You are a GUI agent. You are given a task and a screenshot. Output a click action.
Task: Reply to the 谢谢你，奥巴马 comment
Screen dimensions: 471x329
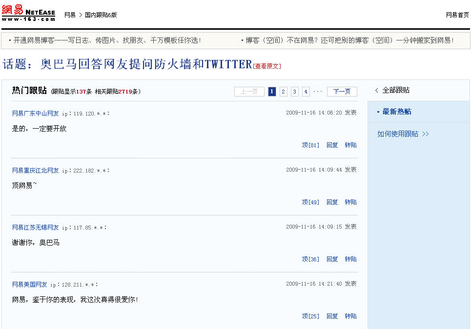[332, 259]
